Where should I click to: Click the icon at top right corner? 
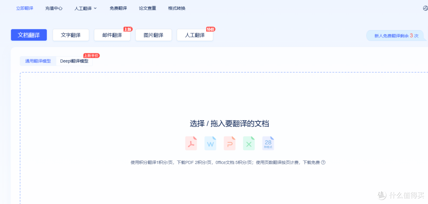[425, 8]
